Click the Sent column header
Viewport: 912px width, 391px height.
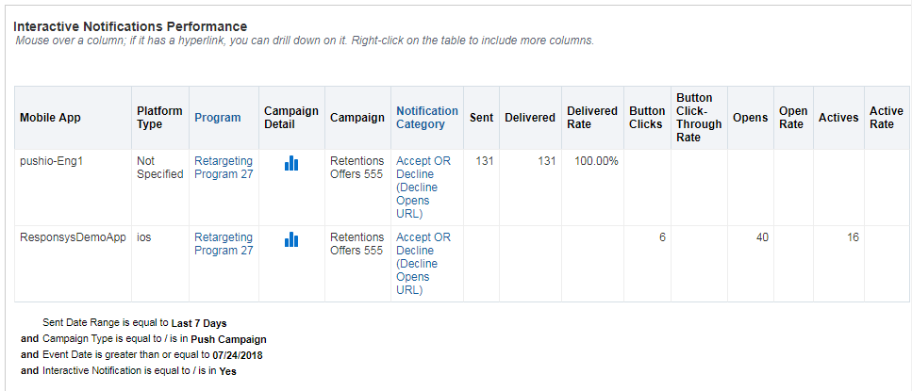tap(481, 118)
